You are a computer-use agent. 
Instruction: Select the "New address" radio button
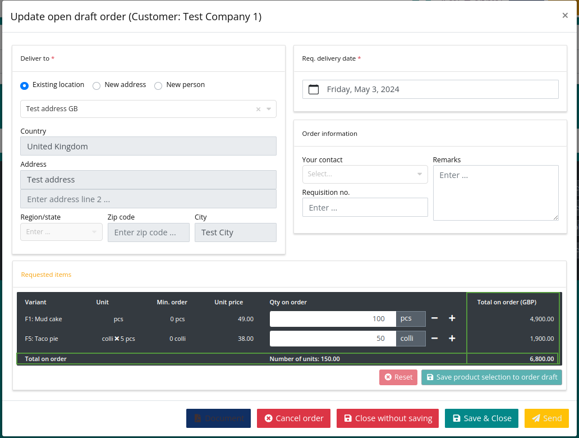pos(96,85)
